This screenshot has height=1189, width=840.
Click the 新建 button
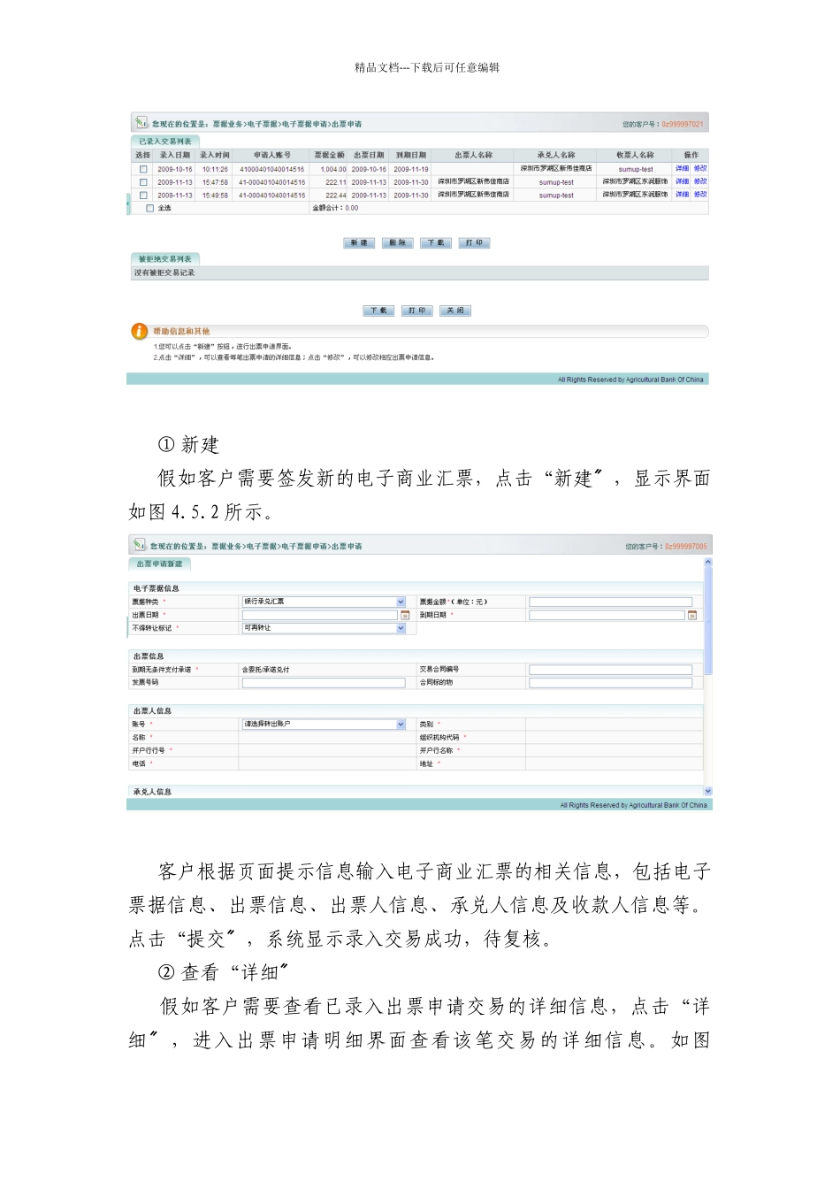(x=360, y=242)
